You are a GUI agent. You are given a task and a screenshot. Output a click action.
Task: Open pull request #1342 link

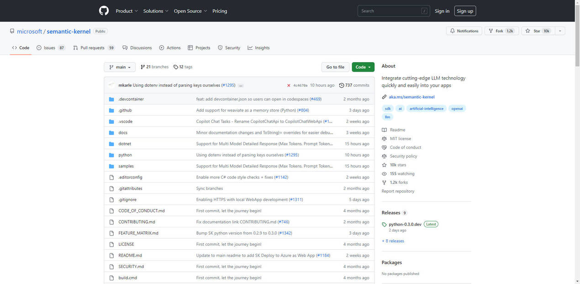pos(285,233)
